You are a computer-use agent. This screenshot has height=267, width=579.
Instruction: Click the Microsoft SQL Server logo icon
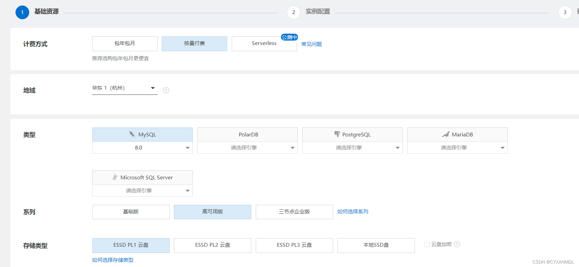click(115, 177)
